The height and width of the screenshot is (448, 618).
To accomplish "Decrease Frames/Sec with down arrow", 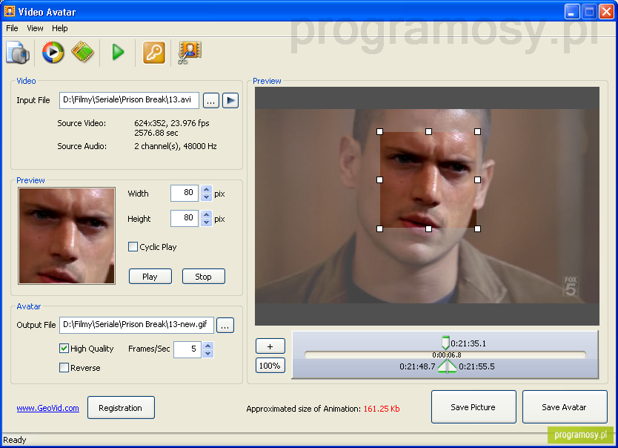I will (x=208, y=353).
